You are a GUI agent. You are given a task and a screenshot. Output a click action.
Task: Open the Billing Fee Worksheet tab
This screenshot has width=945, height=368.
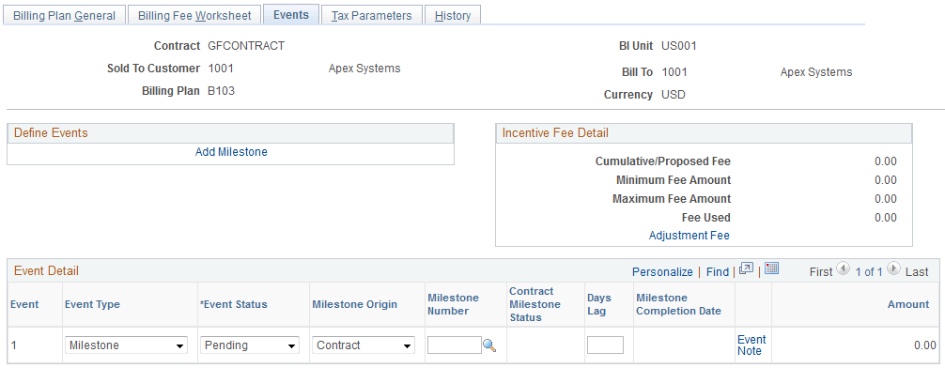[194, 16]
